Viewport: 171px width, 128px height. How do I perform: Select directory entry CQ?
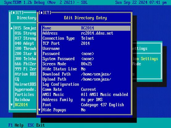coord(17,79)
